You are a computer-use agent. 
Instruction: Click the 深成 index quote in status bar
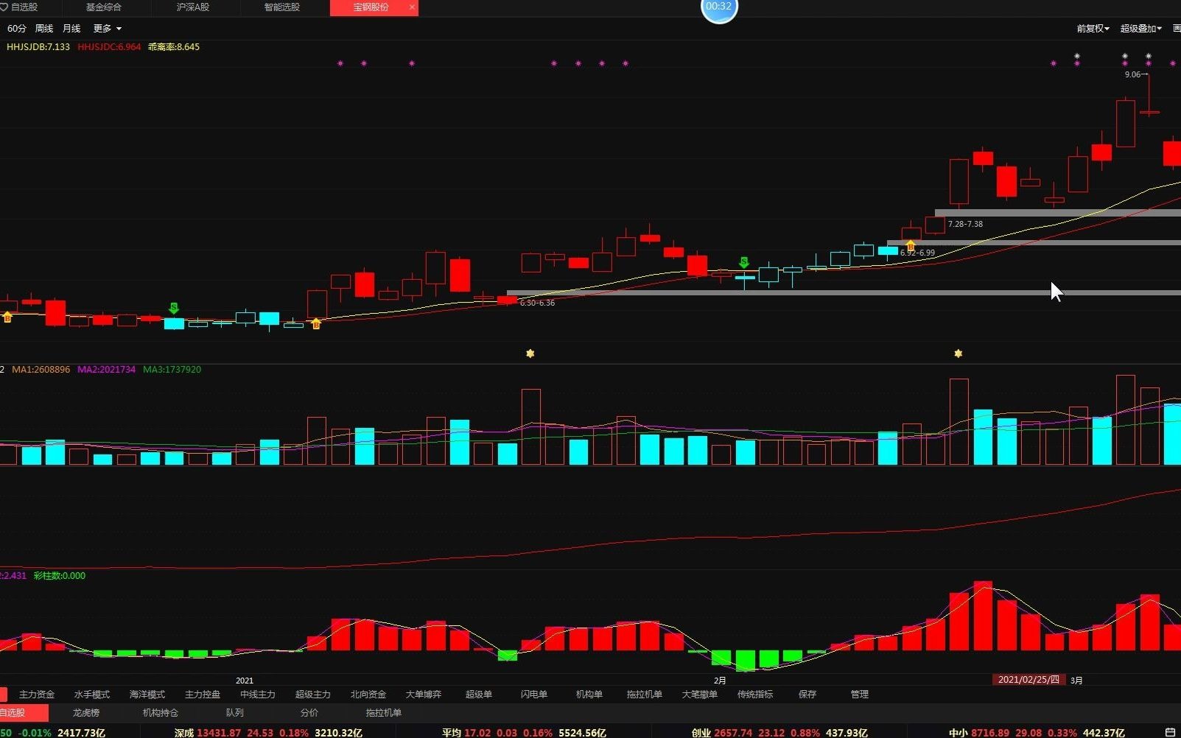coord(268,732)
